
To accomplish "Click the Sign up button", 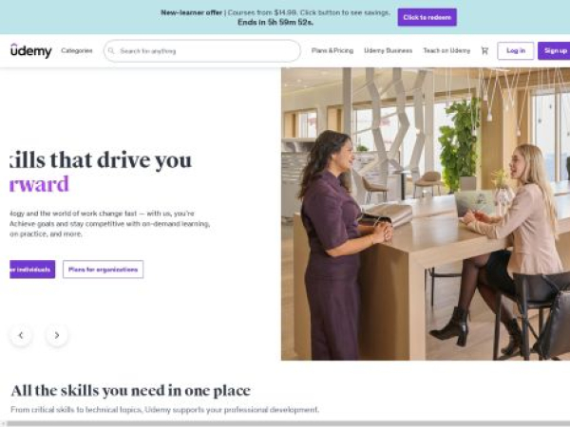I will [x=554, y=51].
